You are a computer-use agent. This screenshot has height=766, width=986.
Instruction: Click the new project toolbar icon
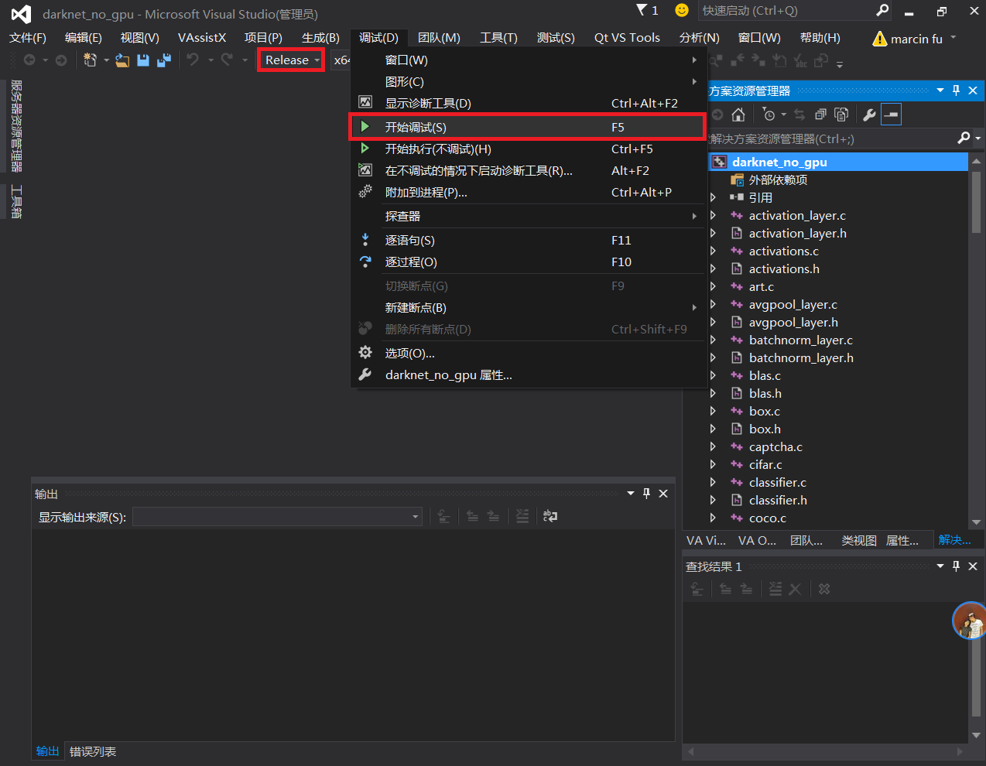(x=91, y=60)
